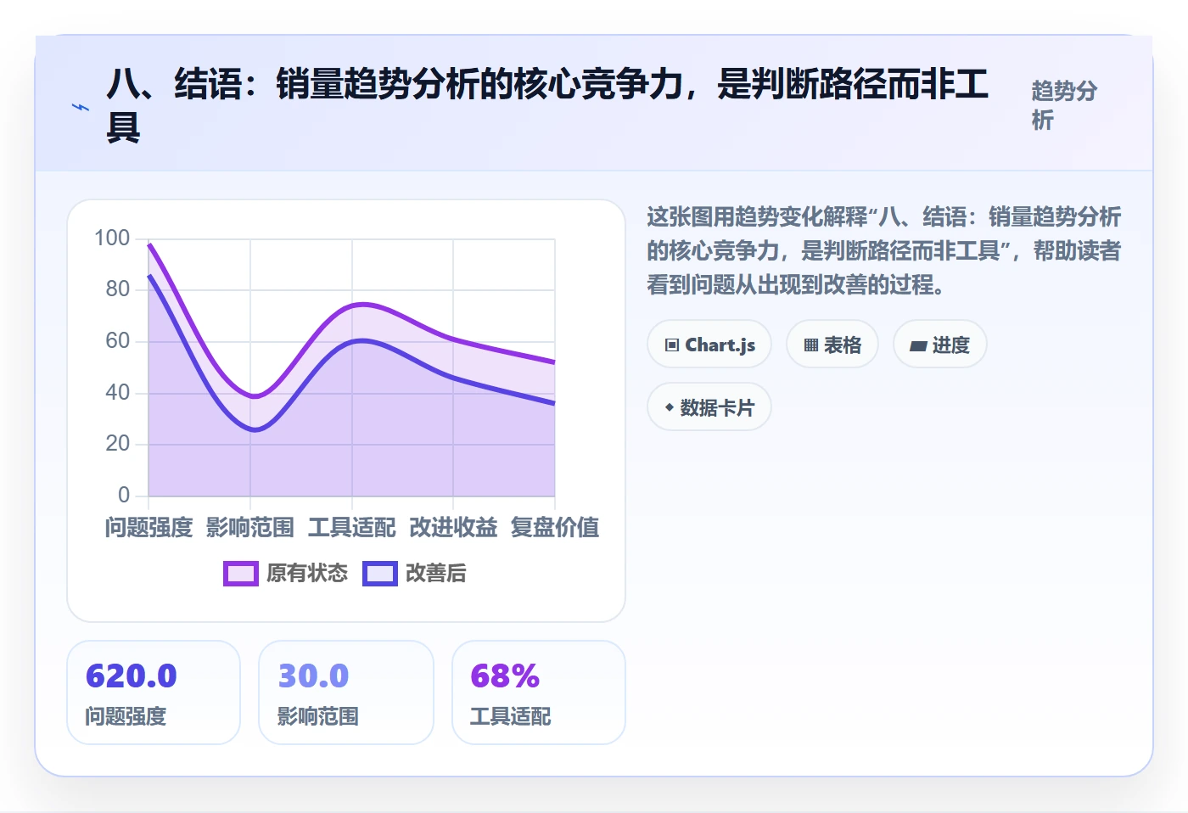
Task: Click the 改善后 legend label
Action: (x=436, y=574)
